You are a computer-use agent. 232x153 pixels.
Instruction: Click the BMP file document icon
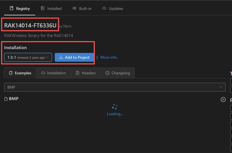point(6,99)
